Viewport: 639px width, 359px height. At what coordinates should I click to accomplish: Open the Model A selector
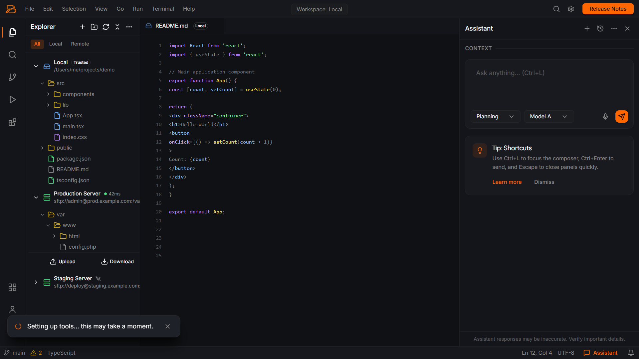click(x=548, y=116)
